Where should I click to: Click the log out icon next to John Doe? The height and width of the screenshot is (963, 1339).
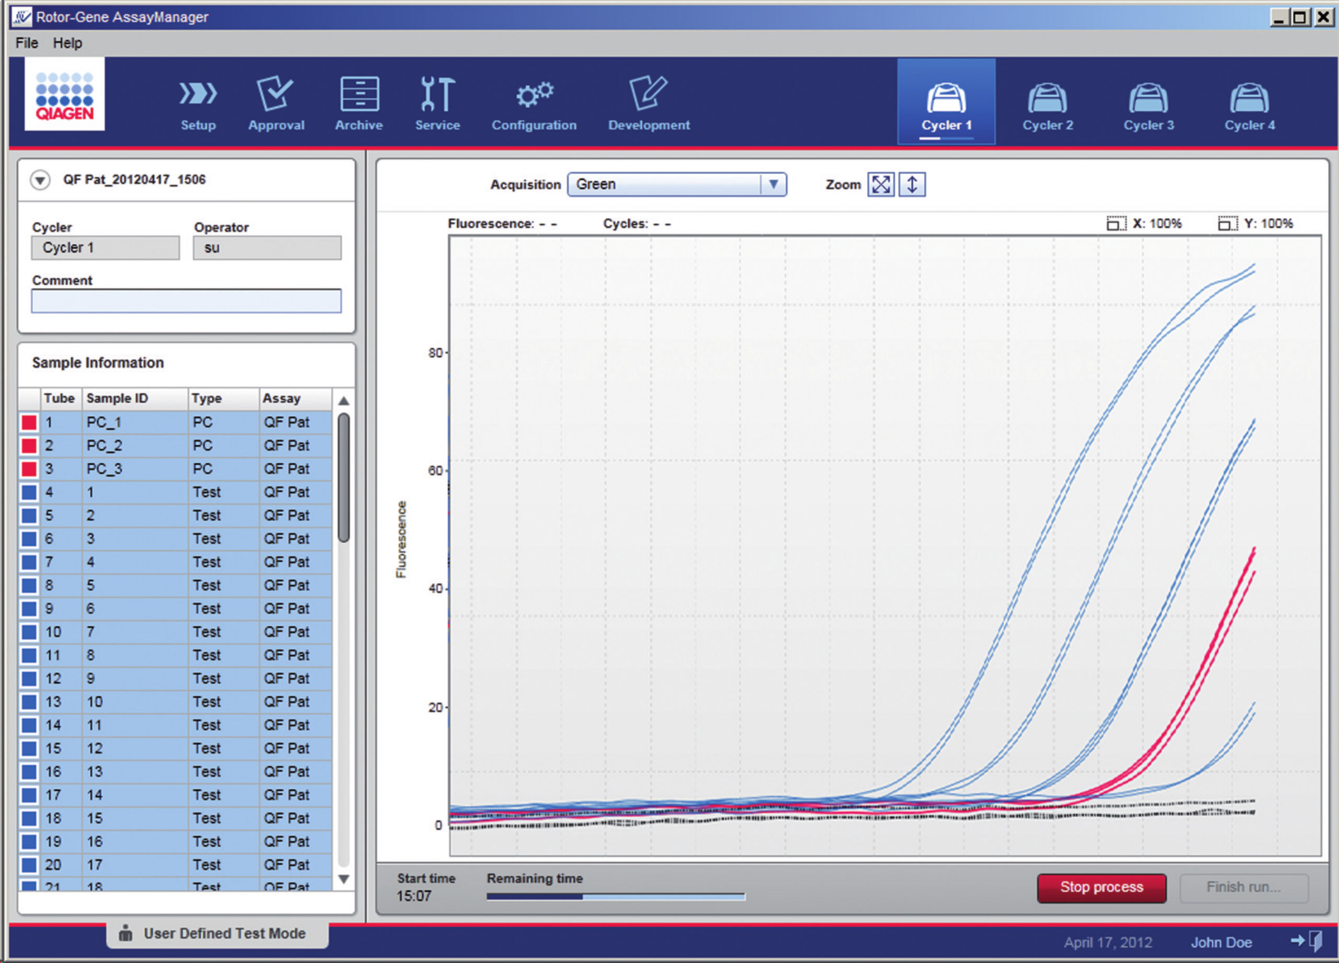(x=1307, y=941)
